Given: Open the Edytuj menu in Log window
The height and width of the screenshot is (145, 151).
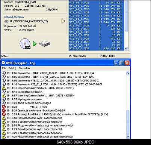Looking at the screenshot, I should coord(12,68).
